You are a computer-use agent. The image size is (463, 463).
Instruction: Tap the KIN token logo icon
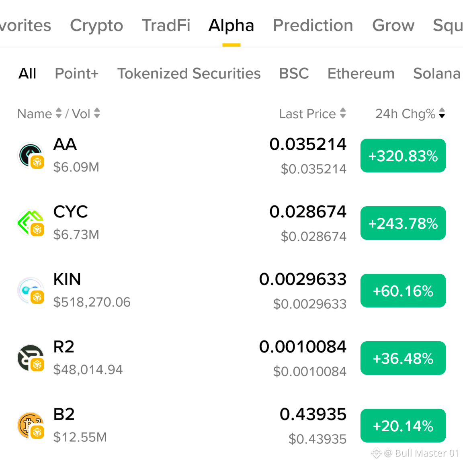[x=31, y=291]
